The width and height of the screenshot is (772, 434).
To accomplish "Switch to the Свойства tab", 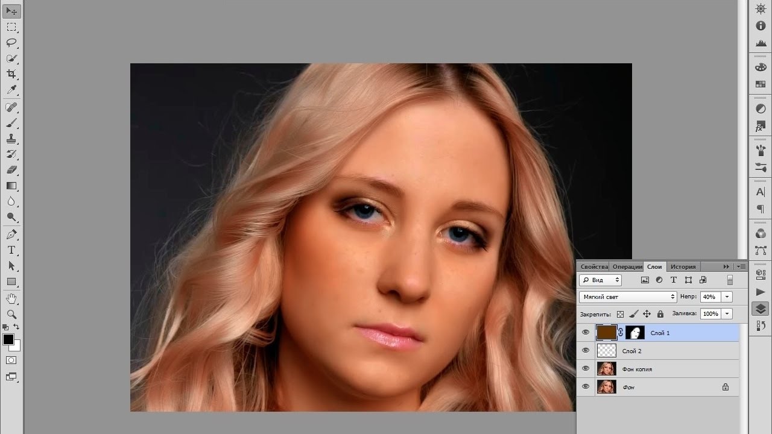I will pos(594,266).
